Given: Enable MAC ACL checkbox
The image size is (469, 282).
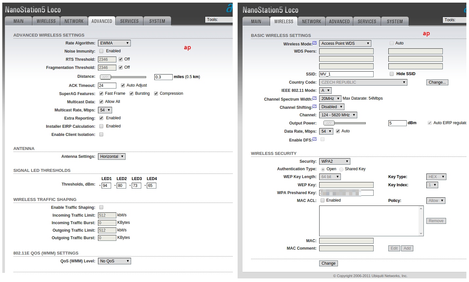Looking at the screenshot, I should [x=322, y=200].
